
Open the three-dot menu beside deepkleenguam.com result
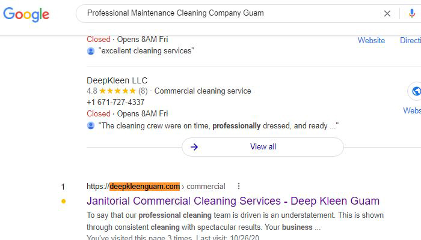point(239,186)
